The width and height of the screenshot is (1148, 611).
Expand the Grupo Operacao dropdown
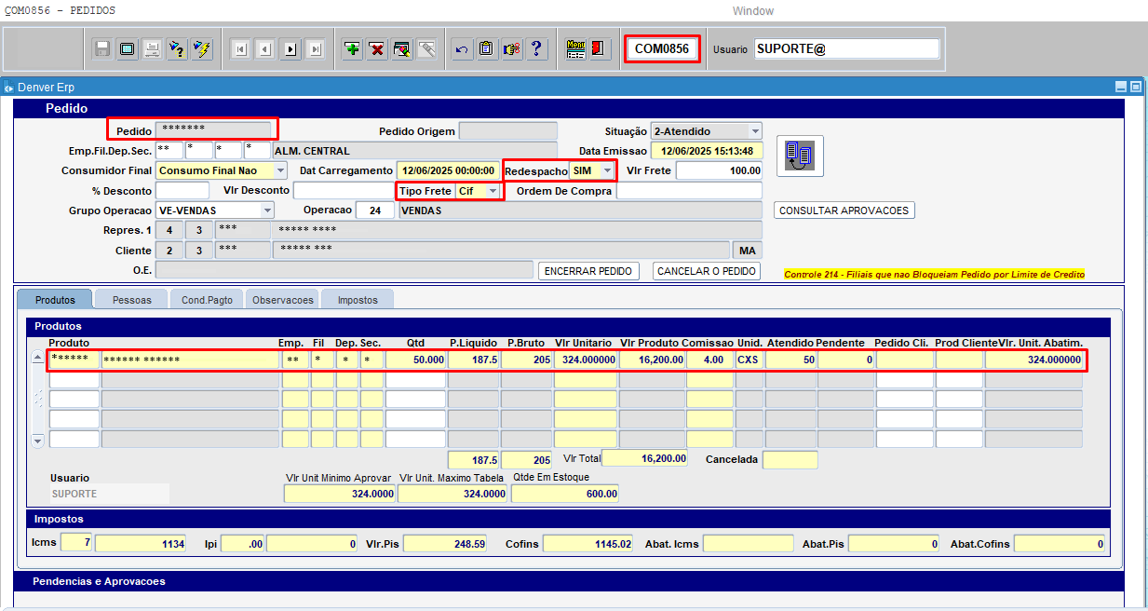[x=267, y=210]
